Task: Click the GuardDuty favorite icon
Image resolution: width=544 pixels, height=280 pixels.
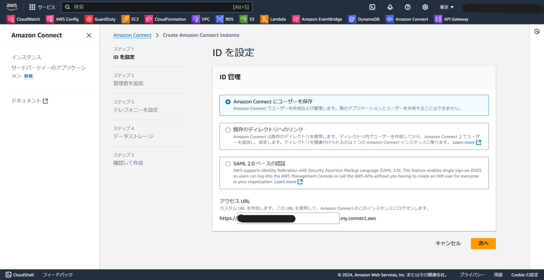Action: click(x=88, y=19)
